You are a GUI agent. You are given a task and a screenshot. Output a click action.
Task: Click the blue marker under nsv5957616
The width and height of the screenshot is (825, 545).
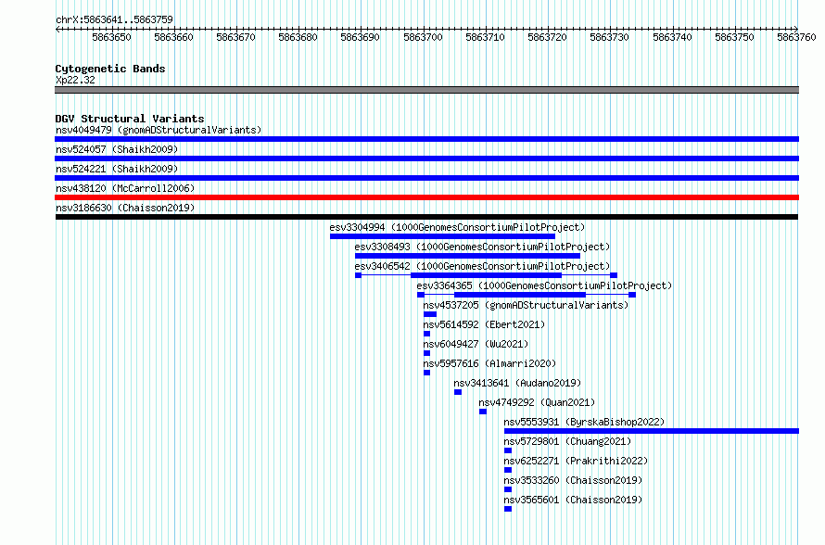pos(426,373)
